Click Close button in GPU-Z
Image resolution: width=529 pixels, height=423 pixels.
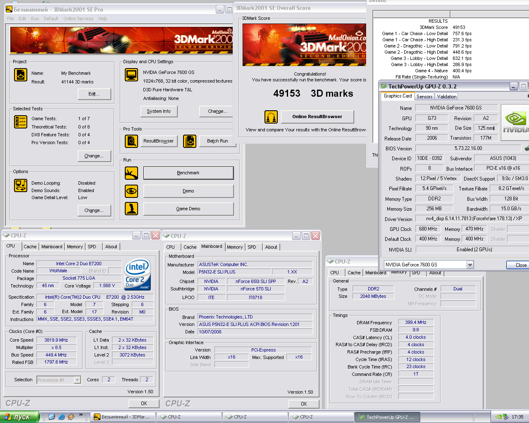click(518, 265)
